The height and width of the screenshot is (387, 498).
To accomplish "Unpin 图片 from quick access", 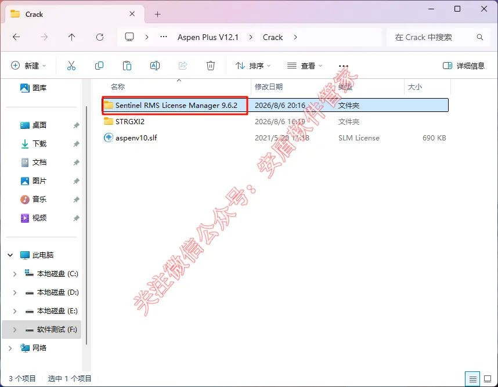I will click(76, 181).
